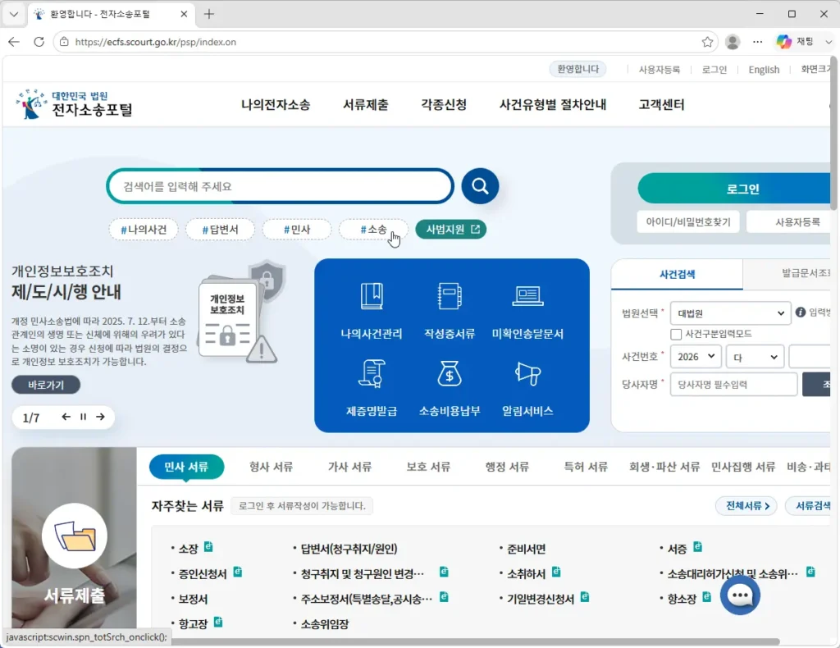Screen dimensions: 840x648
Task: Click English language link
Action: pos(764,70)
